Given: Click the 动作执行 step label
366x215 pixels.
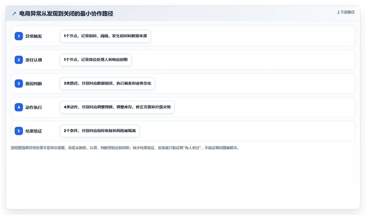Looking at the screenshot, I should pos(34,107).
